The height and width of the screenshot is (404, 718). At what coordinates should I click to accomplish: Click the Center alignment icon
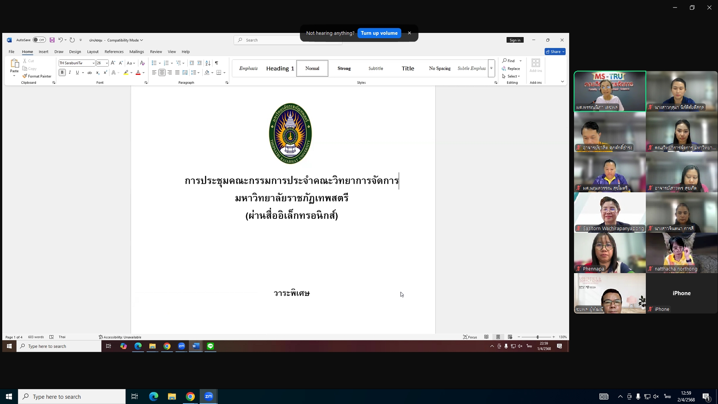[x=162, y=73]
